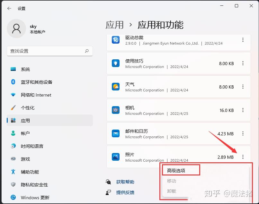Click the 照片 photos app icon
Image resolution: width=259 pixels, height=204 pixels.
(x=116, y=157)
